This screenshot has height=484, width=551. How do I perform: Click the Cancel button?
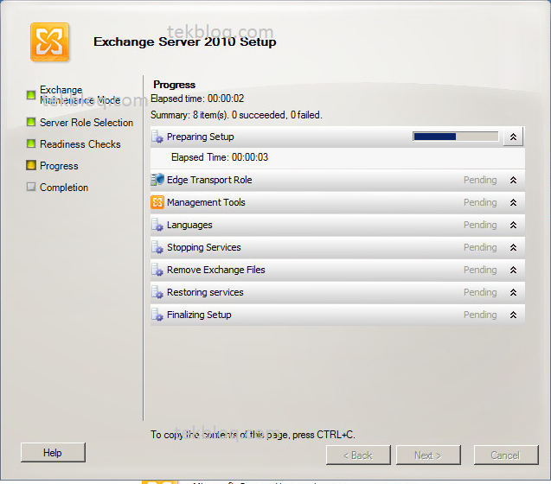pyautogui.click(x=506, y=455)
